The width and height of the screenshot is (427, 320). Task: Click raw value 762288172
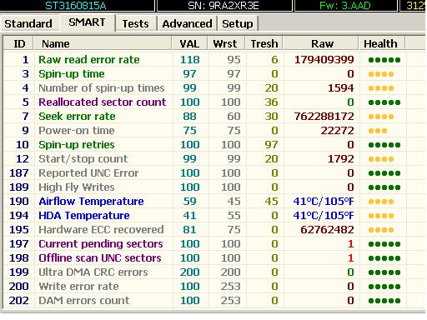[x=324, y=116]
